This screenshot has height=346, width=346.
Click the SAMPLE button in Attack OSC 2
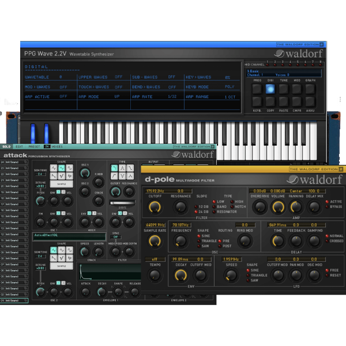(62, 266)
